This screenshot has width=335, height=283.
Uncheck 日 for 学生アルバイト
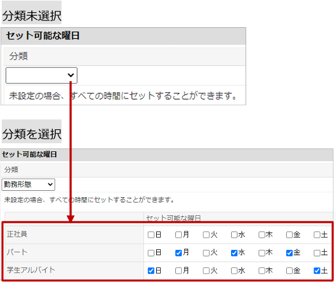click(x=151, y=271)
